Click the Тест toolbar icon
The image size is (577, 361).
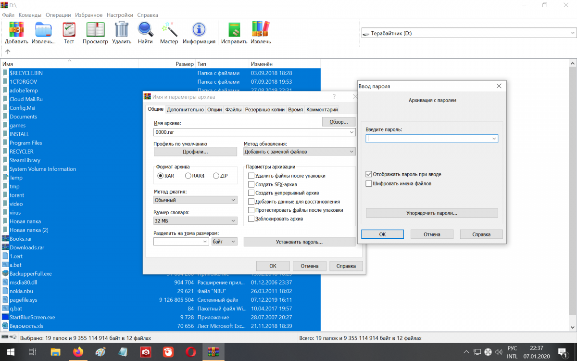(69, 30)
